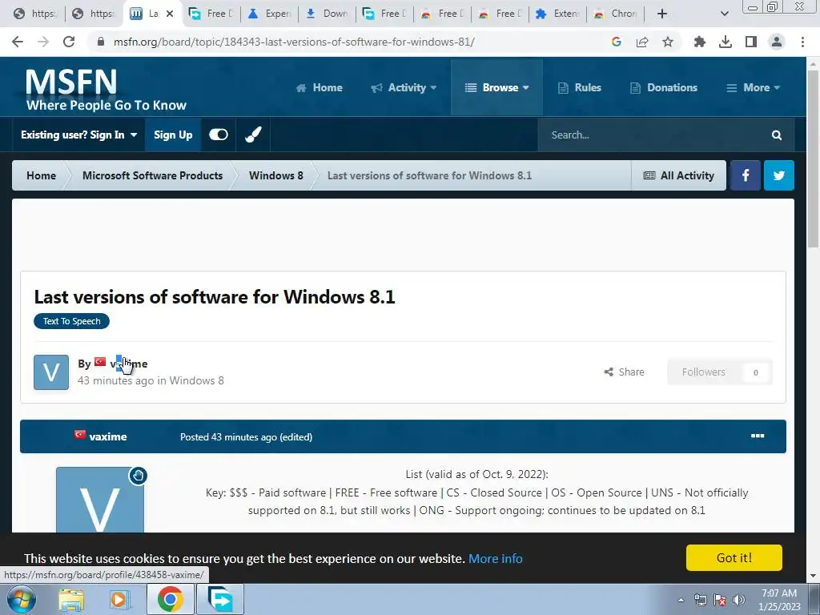Click the MSFN site logo
Viewport: 820px width, 615px height.
click(106, 89)
